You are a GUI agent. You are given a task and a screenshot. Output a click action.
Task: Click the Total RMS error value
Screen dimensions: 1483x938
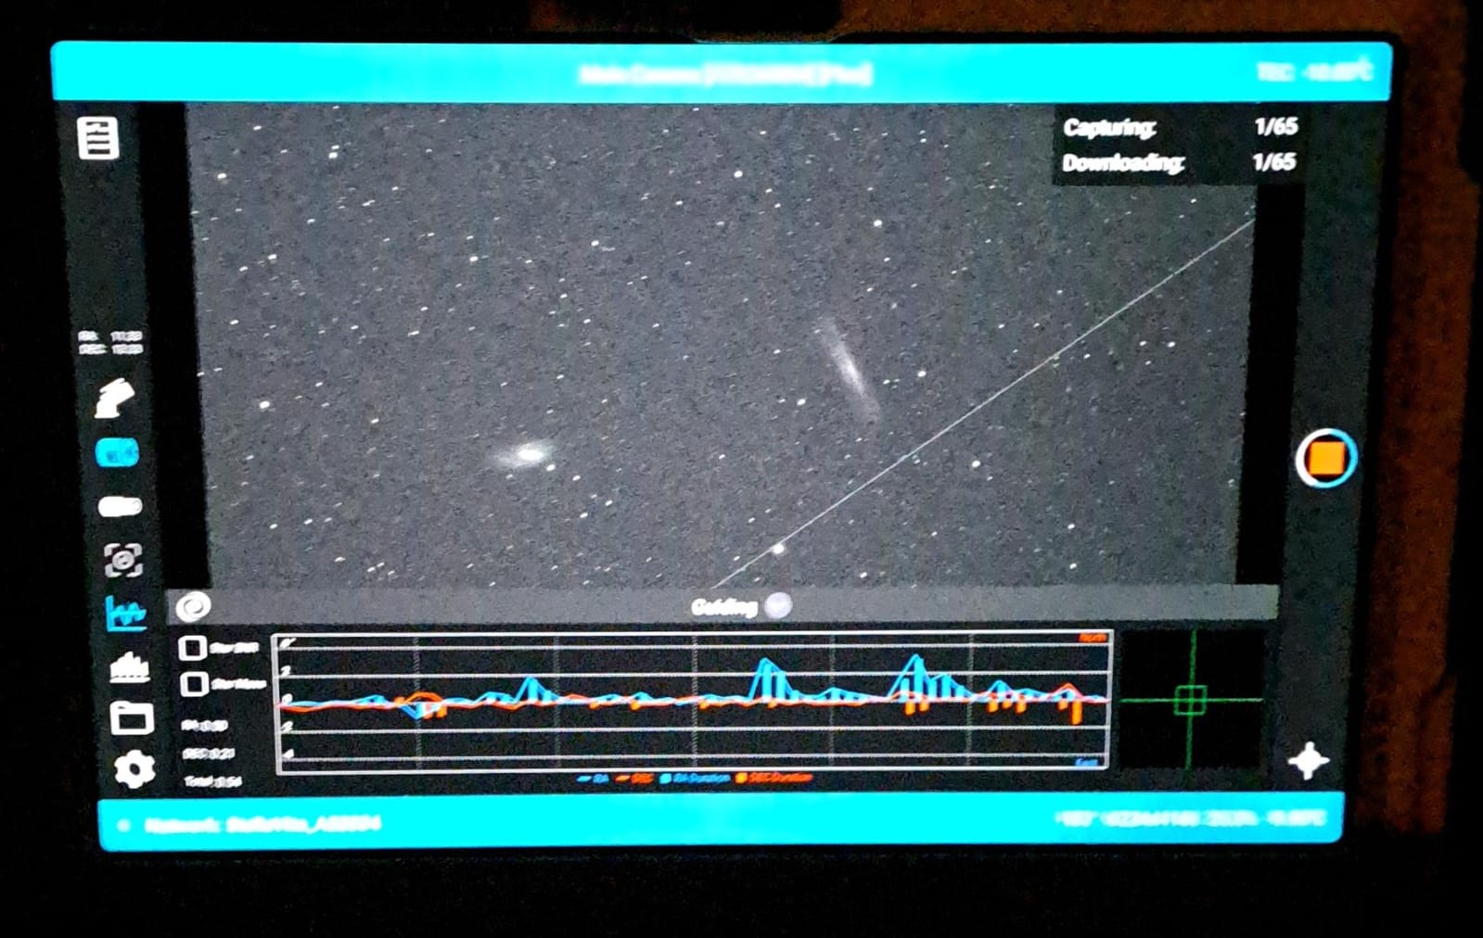point(212,781)
